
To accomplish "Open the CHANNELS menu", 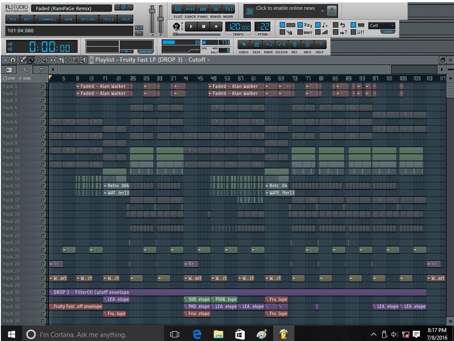I will (x=48, y=19).
